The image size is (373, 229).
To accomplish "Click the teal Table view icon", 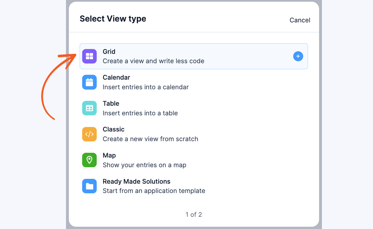I will (89, 108).
